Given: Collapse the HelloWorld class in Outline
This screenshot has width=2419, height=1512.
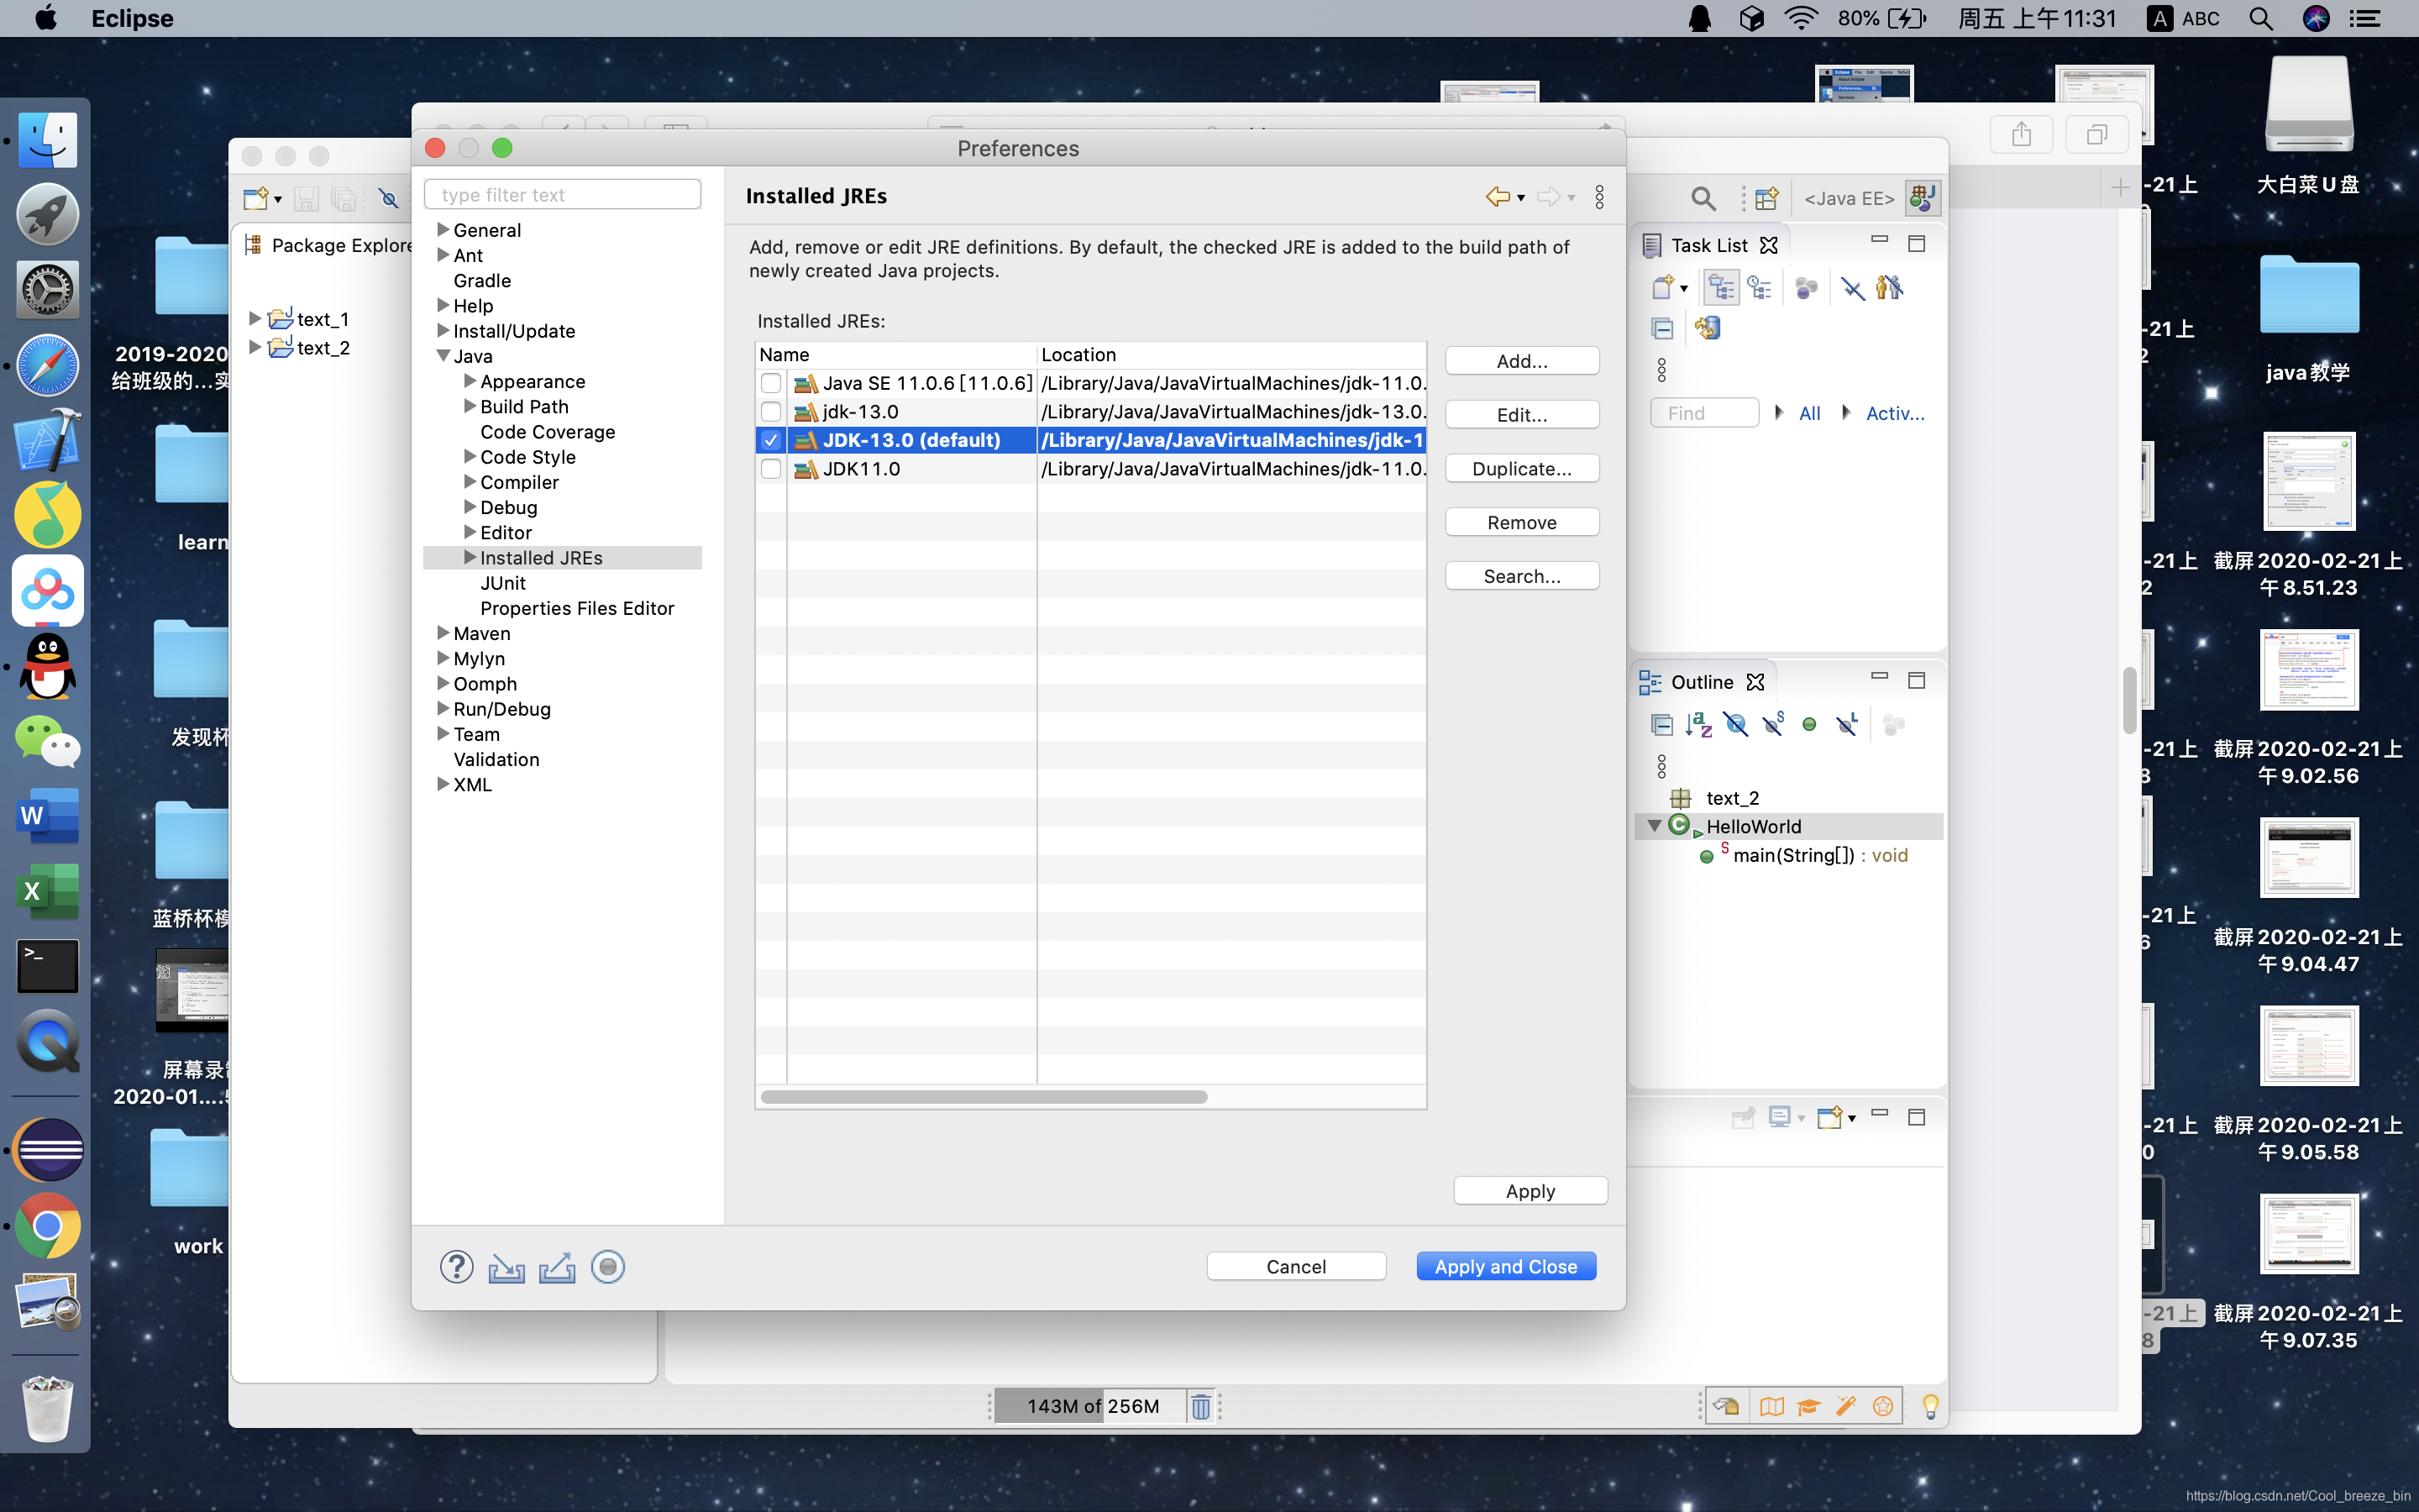Looking at the screenshot, I should (x=1655, y=826).
